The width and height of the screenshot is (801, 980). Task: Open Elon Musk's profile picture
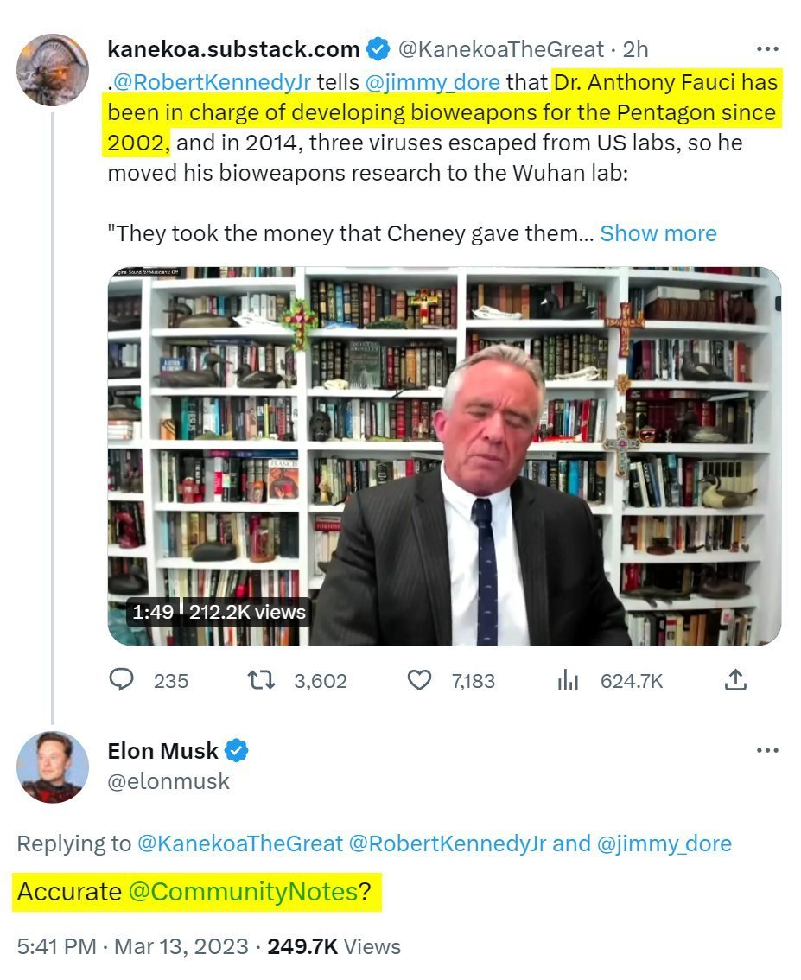point(53,767)
